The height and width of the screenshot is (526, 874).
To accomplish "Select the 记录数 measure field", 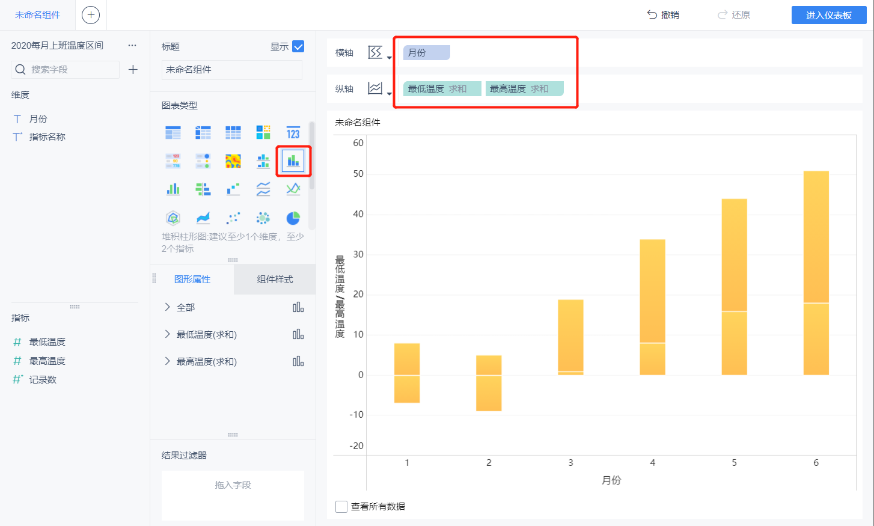I will click(43, 380).
